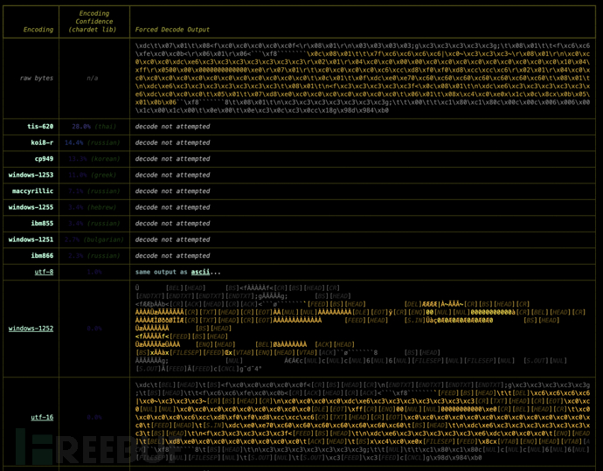Click the underlined utf-8 encoding label

point(44,272)
